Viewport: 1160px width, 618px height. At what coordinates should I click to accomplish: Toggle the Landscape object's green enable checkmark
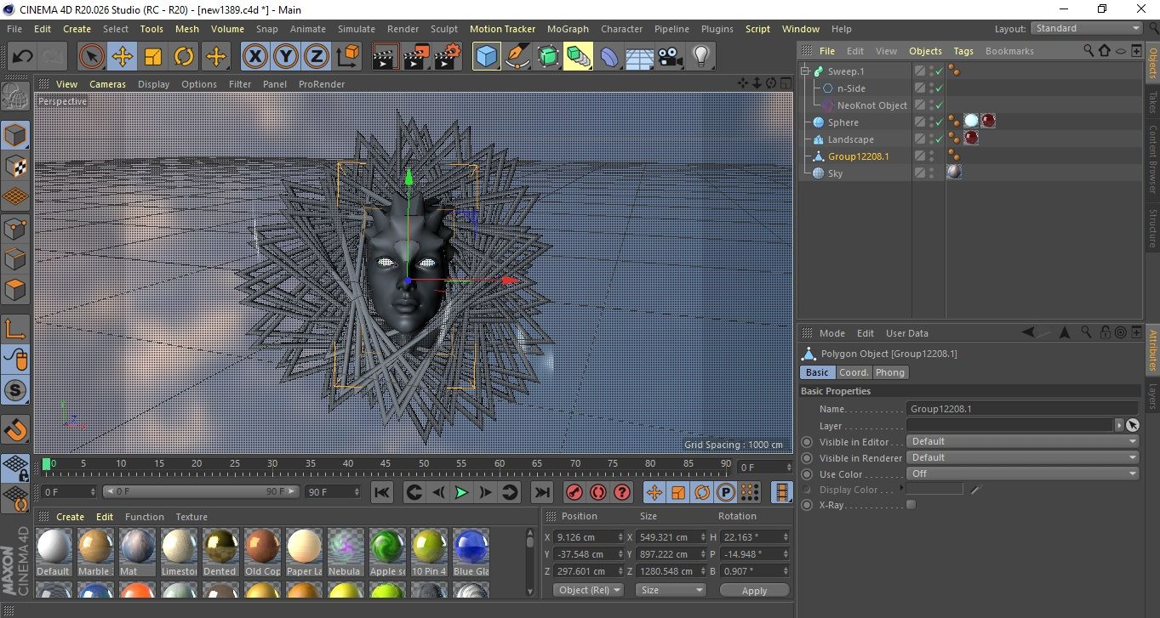click(x=940, y=139)
